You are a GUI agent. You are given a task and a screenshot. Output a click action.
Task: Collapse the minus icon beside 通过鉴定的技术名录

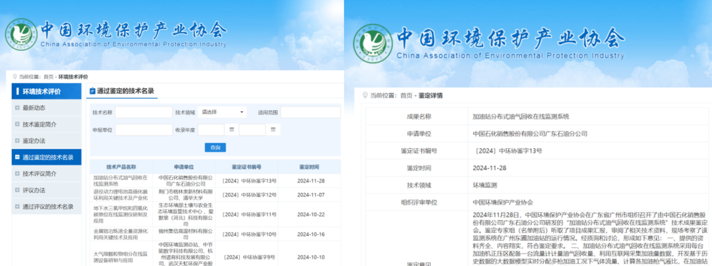click(x=17, y=157)
